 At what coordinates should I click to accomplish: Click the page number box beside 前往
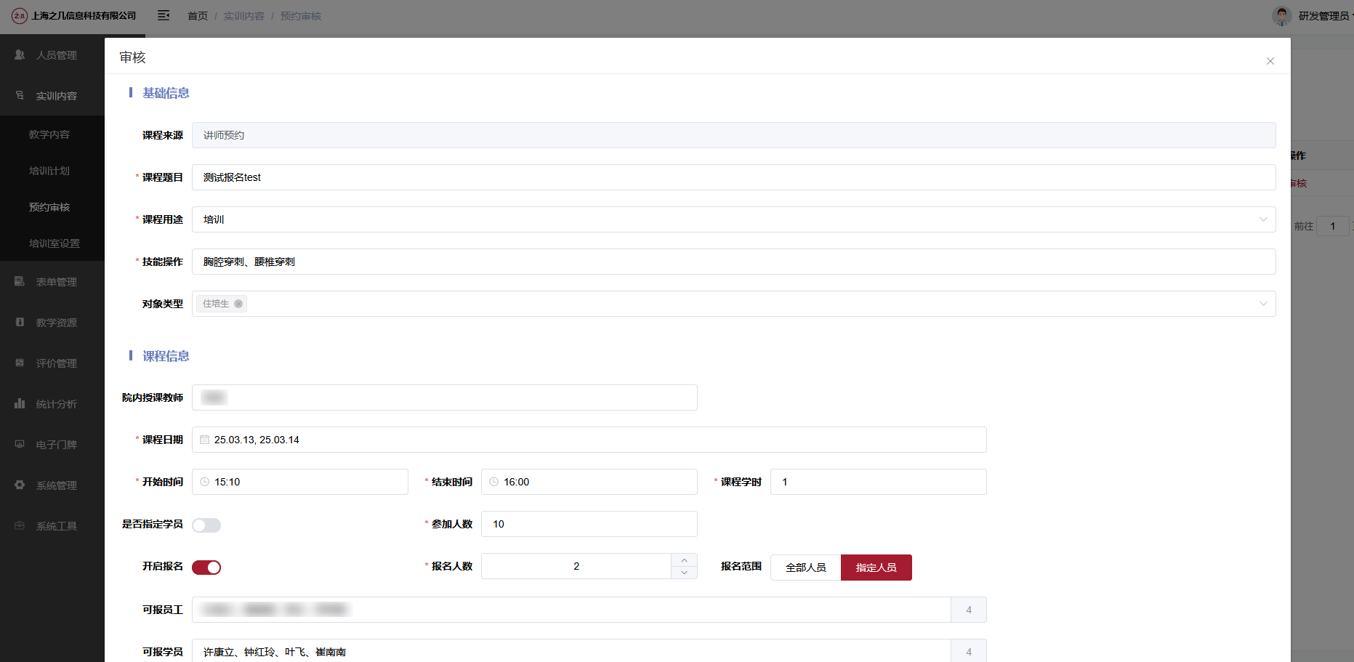point(1333,226)
